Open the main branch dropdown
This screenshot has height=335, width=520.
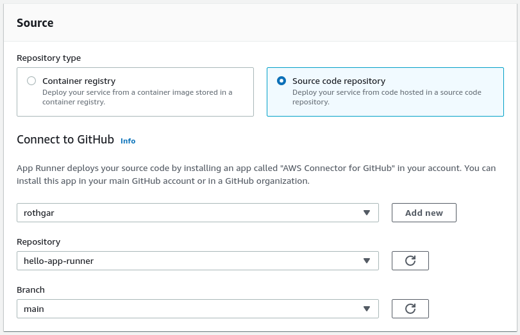pos(192,309)
